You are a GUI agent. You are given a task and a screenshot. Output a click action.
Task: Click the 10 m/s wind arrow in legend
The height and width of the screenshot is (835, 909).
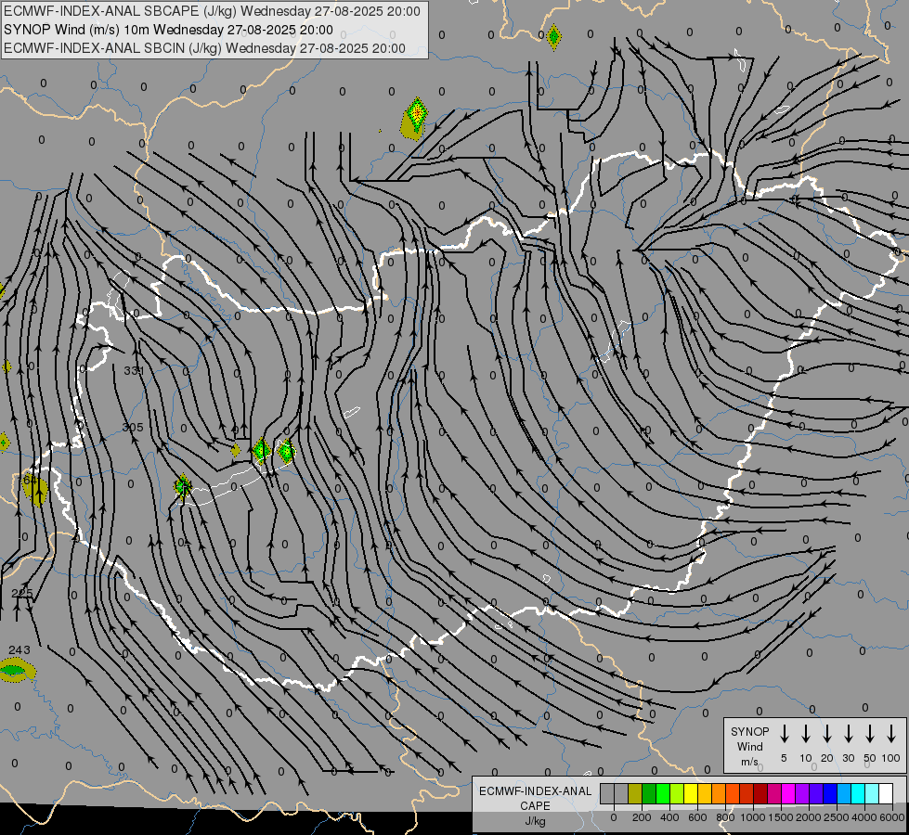point(805,734)
